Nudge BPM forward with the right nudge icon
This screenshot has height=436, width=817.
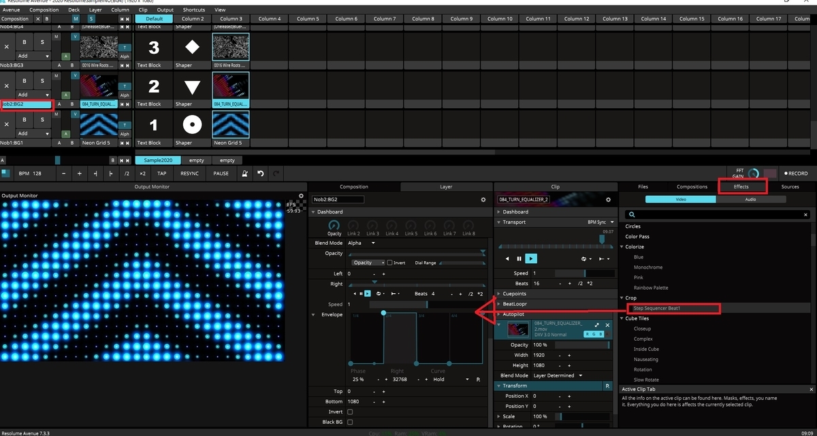111,173
